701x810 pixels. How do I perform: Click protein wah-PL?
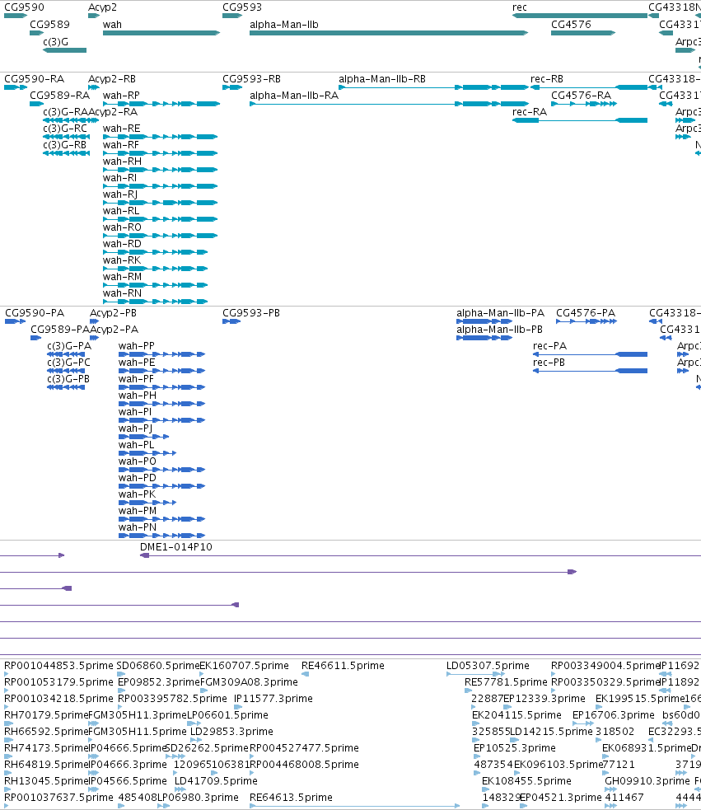147,453
